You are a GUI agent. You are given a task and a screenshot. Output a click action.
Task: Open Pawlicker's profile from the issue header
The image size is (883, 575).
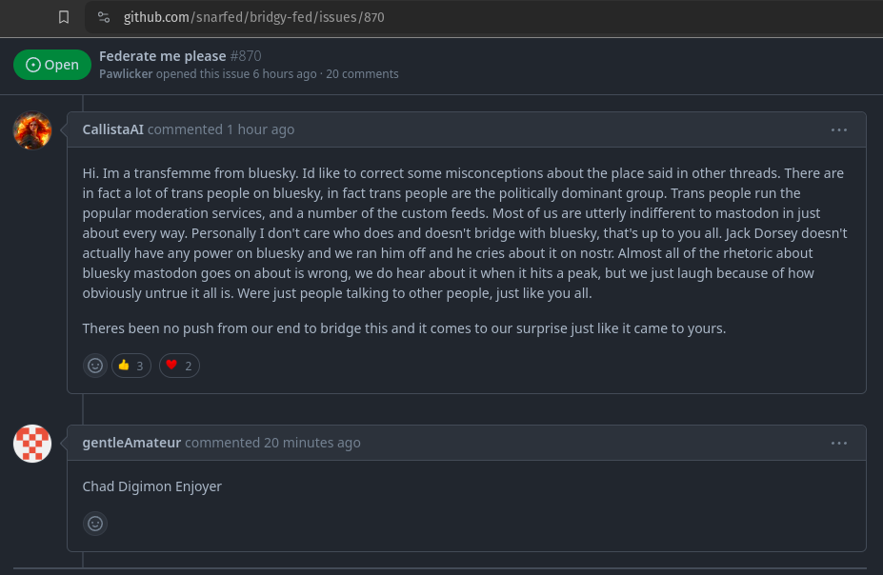click(x=126, y=74)
